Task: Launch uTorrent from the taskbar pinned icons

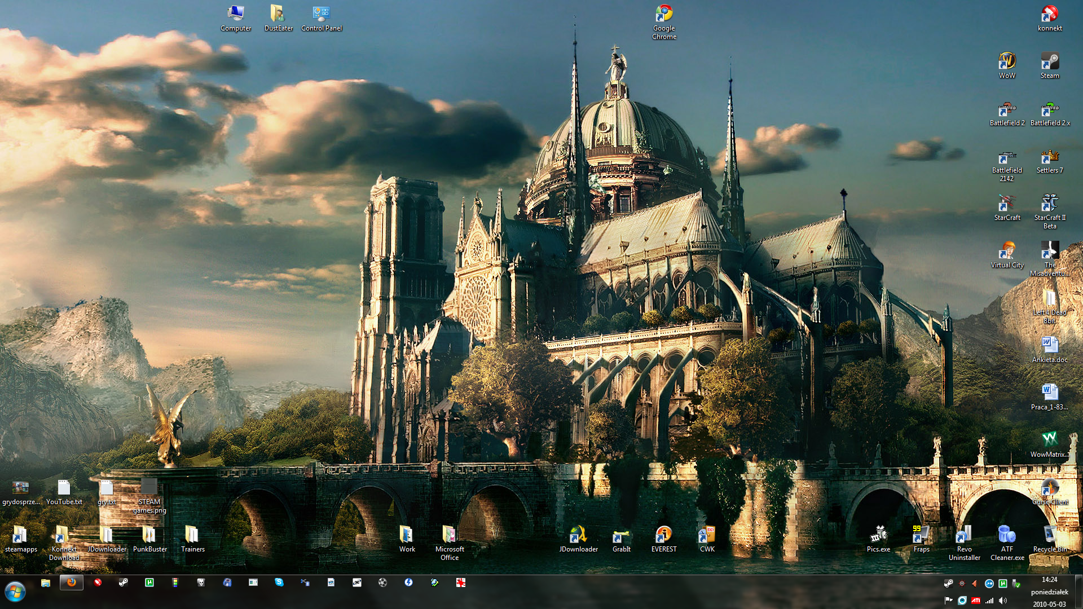Action: pyautogui.click(x=149, y=582)
